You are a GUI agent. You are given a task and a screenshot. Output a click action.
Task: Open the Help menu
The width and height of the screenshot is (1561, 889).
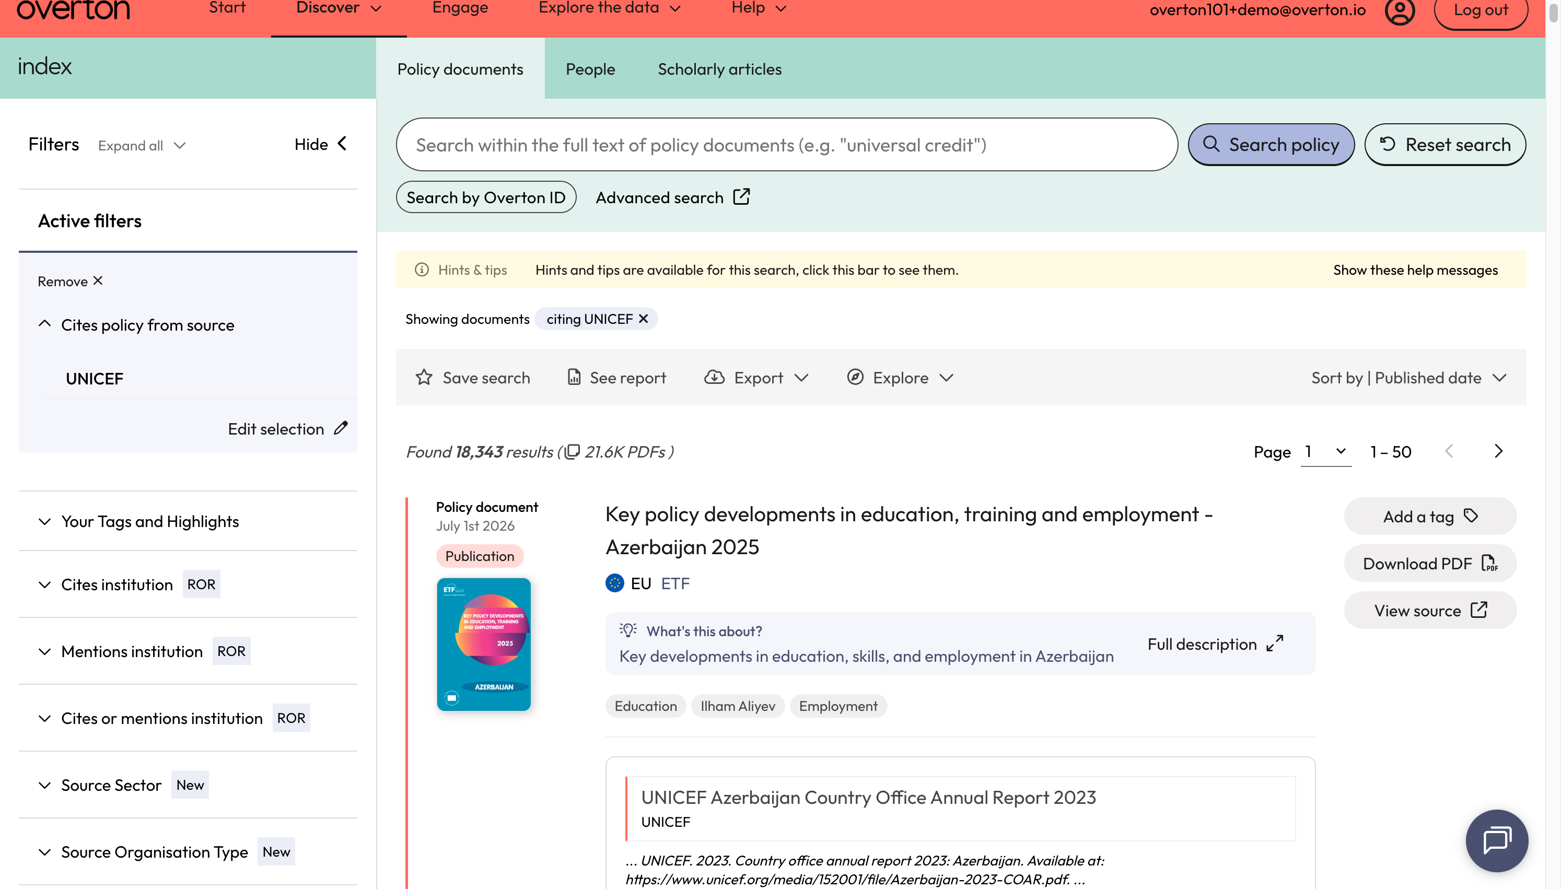pyautogui.click(x=759, y=8)
